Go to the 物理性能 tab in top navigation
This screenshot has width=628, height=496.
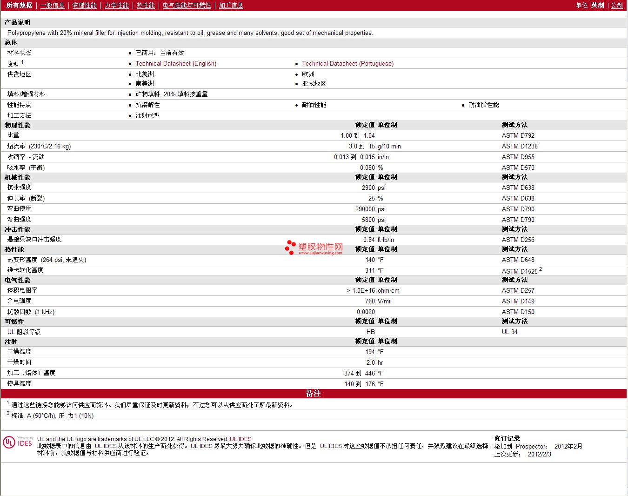click(84, 6)
